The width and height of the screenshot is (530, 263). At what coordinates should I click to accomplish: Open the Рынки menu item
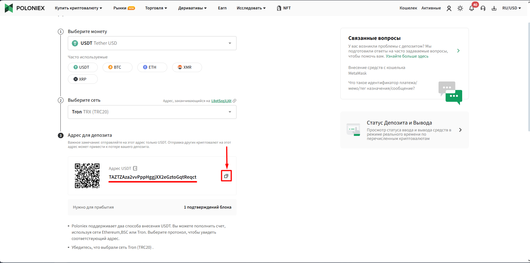pos(124,8)
